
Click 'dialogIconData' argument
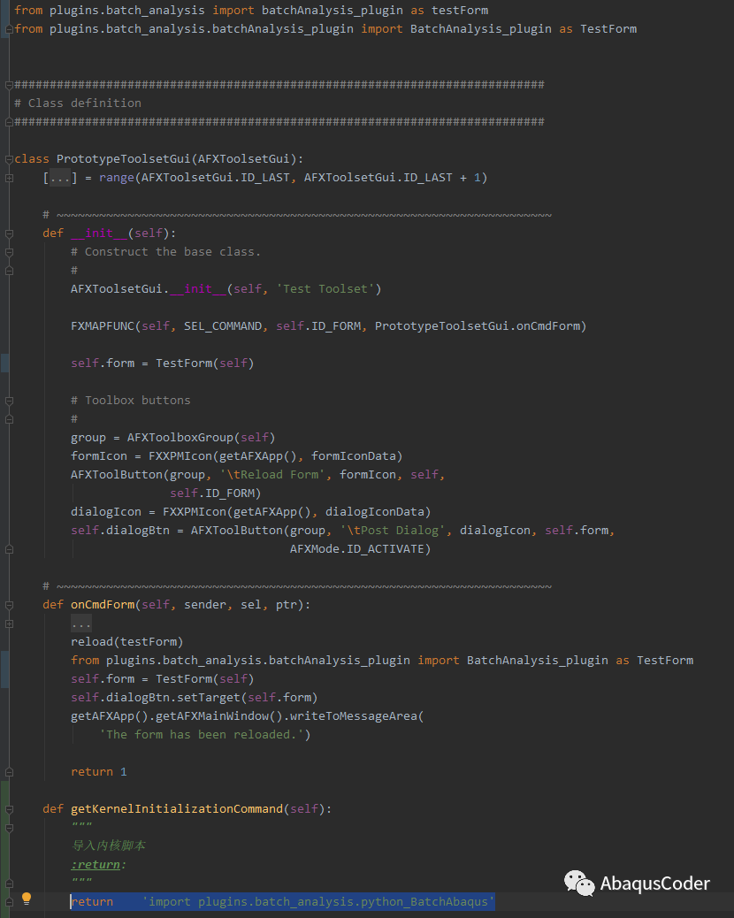pos(375,512)
